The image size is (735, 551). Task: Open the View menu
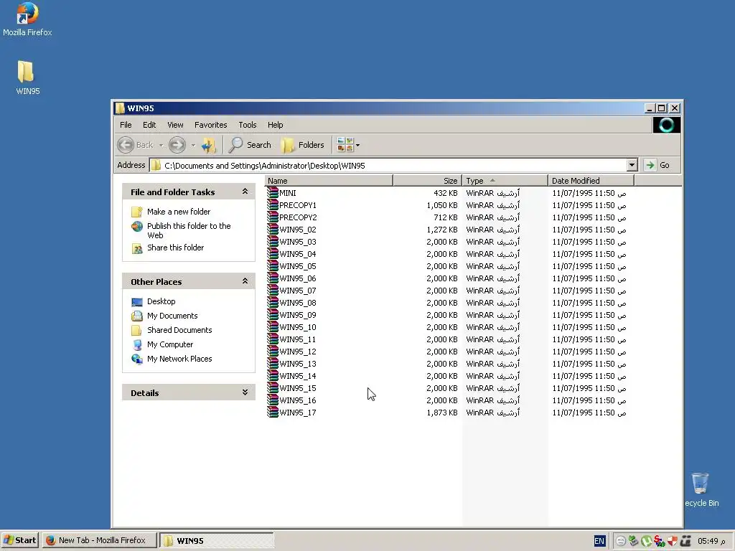[x=175, y=125]
